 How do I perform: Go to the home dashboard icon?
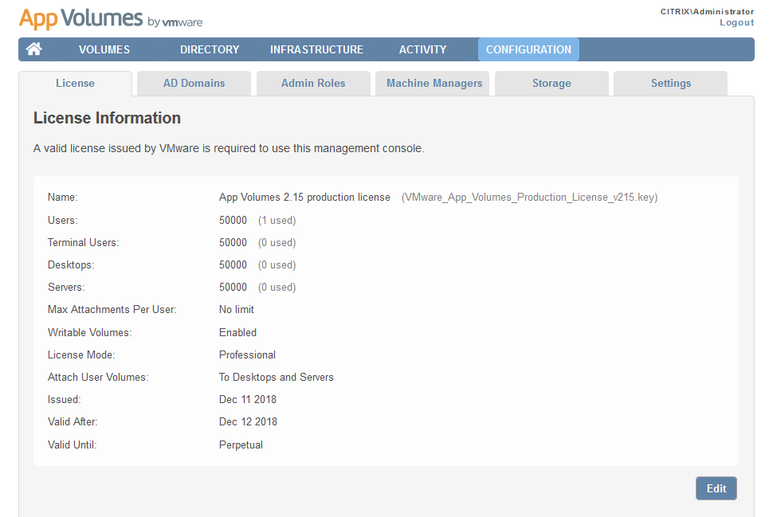click(x=34, y=49)
